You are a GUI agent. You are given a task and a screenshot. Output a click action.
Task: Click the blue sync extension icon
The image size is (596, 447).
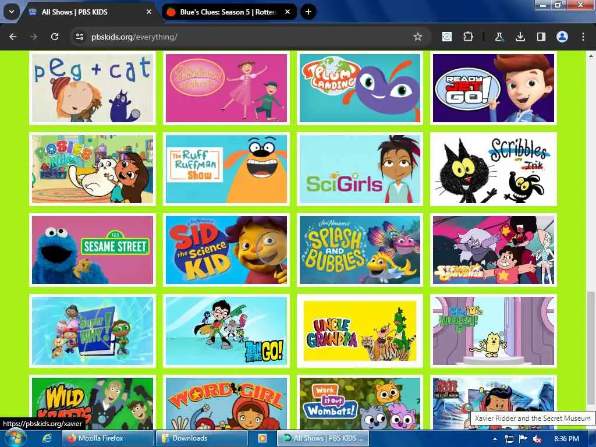[x=447, y=37]
